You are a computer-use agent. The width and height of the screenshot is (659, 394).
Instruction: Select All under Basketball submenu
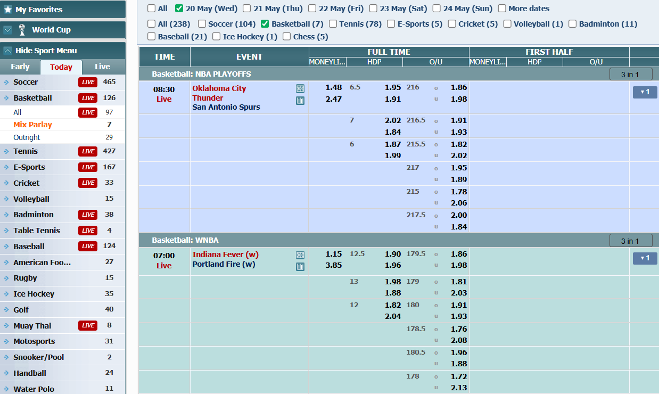(x=18, y=112)
